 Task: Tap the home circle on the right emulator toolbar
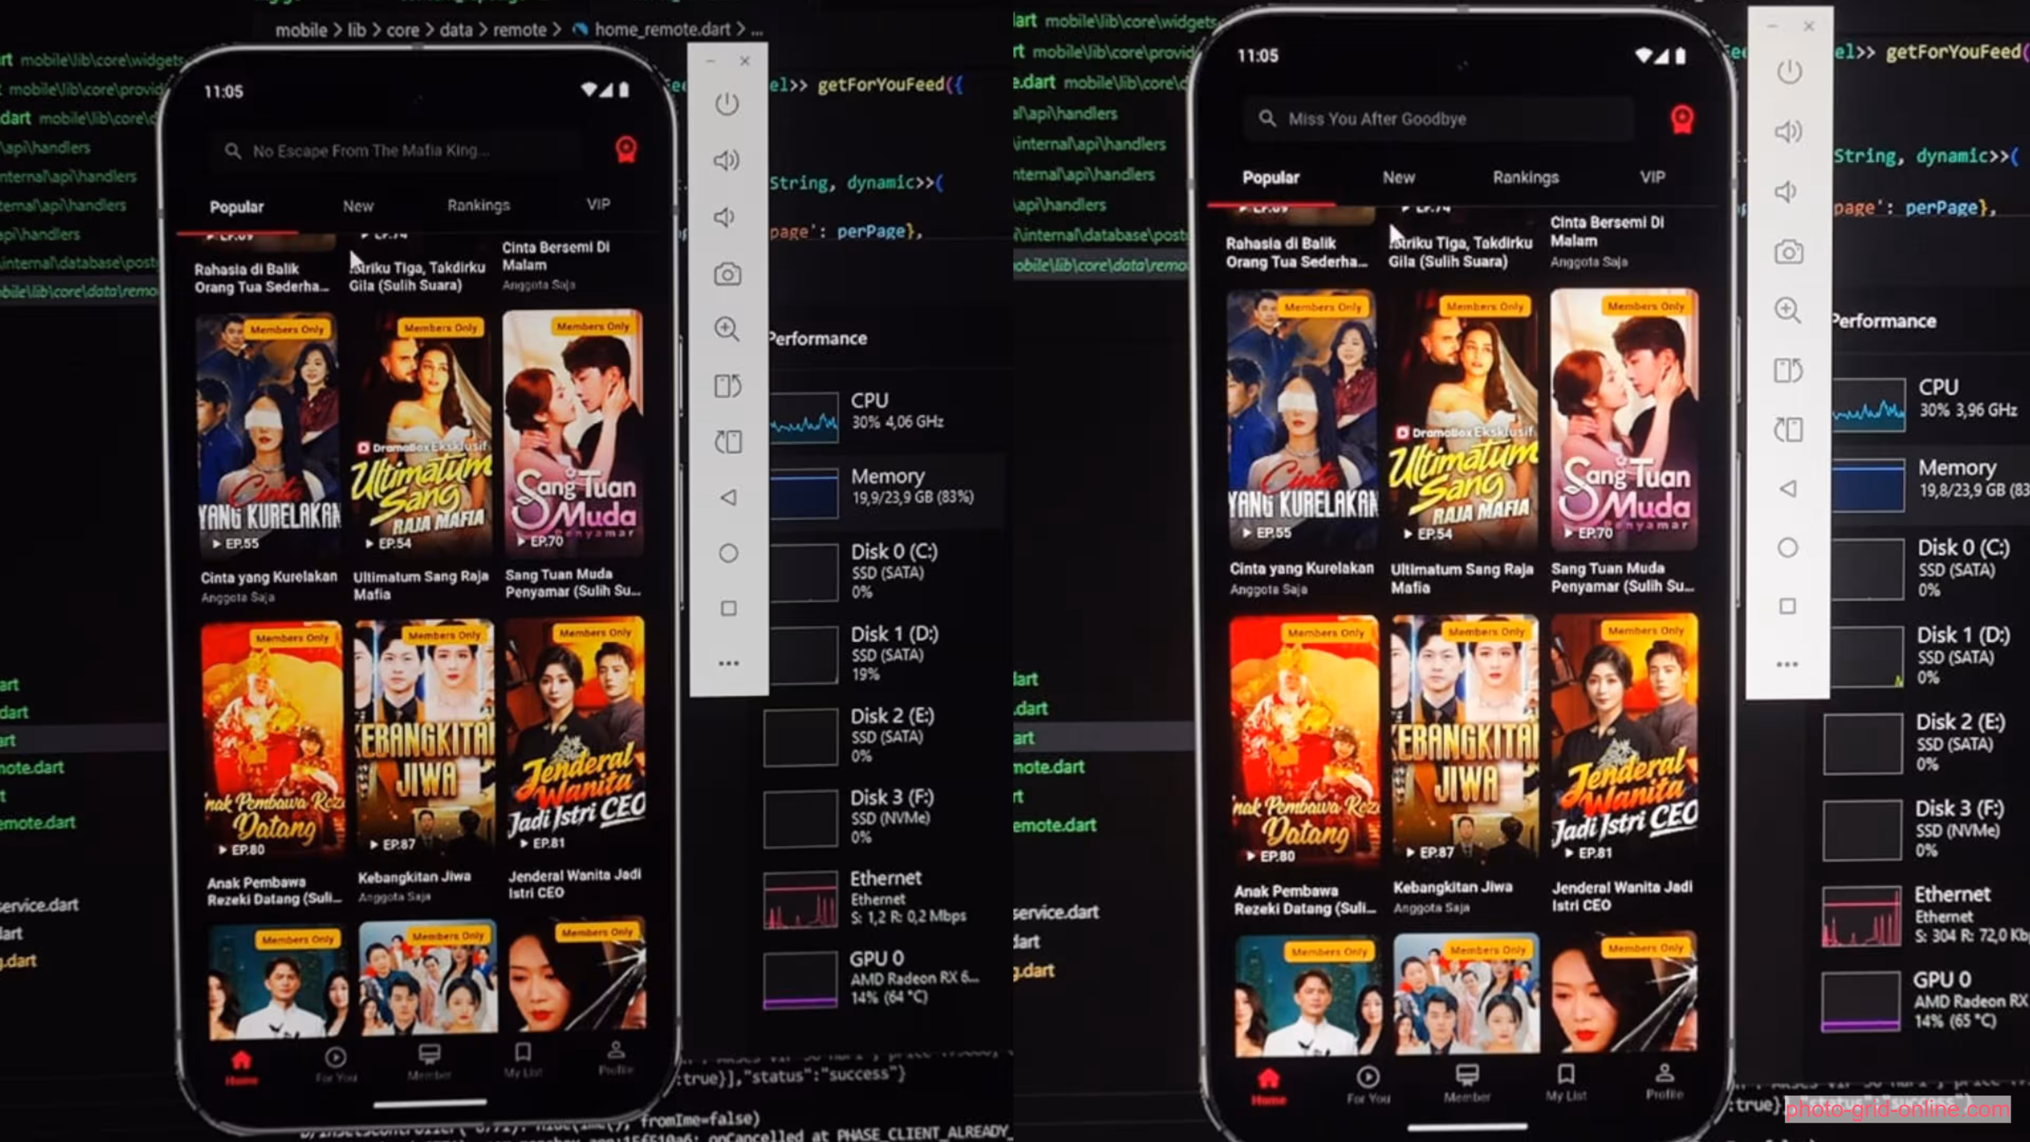tap(1788, 548)
